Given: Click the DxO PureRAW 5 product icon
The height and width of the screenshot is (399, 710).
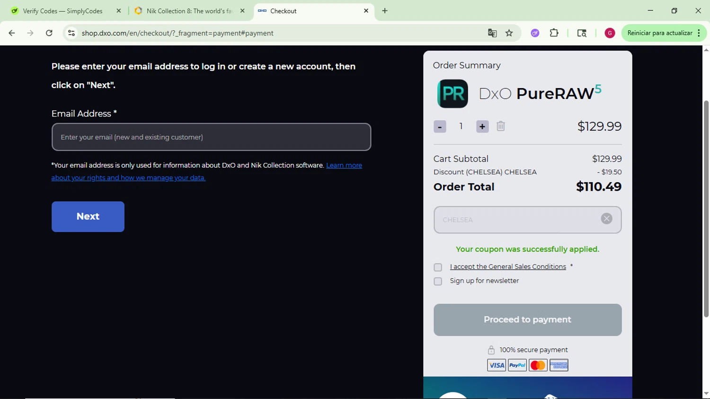Looking at the screenshot, I should click(x=453, y=94).
